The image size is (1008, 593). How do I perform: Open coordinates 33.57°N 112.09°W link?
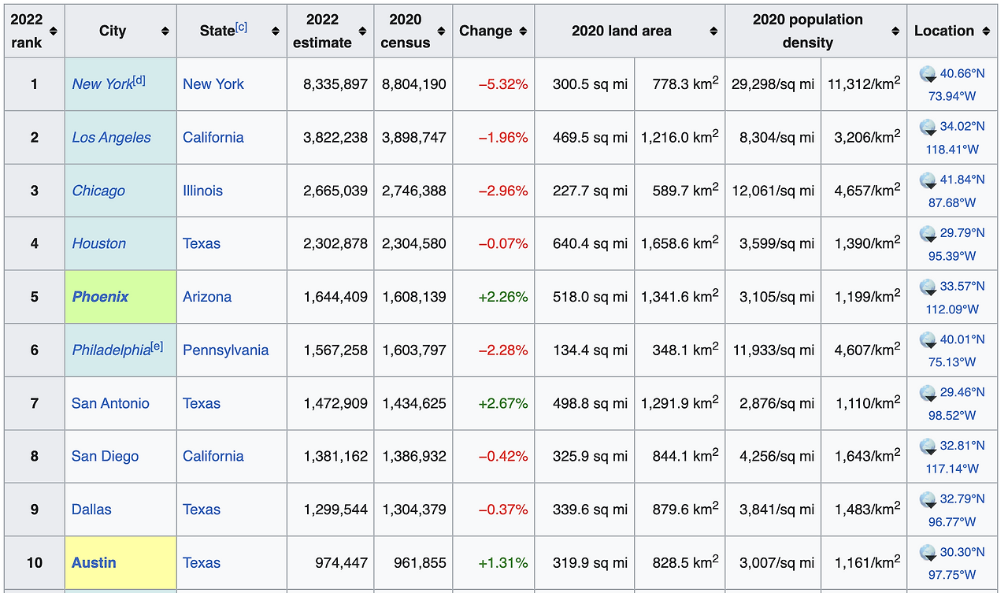click(952, 297)
